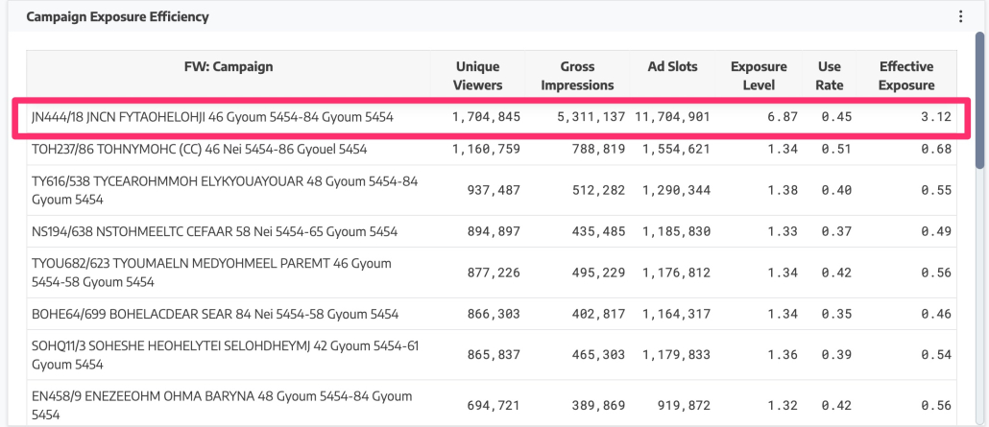Screen dimensions: 989x427
Task: Select campaign TYOU682/623 TYOUMAELN MEDYOHMEEL PAREMT
Action: pos(211,273)
